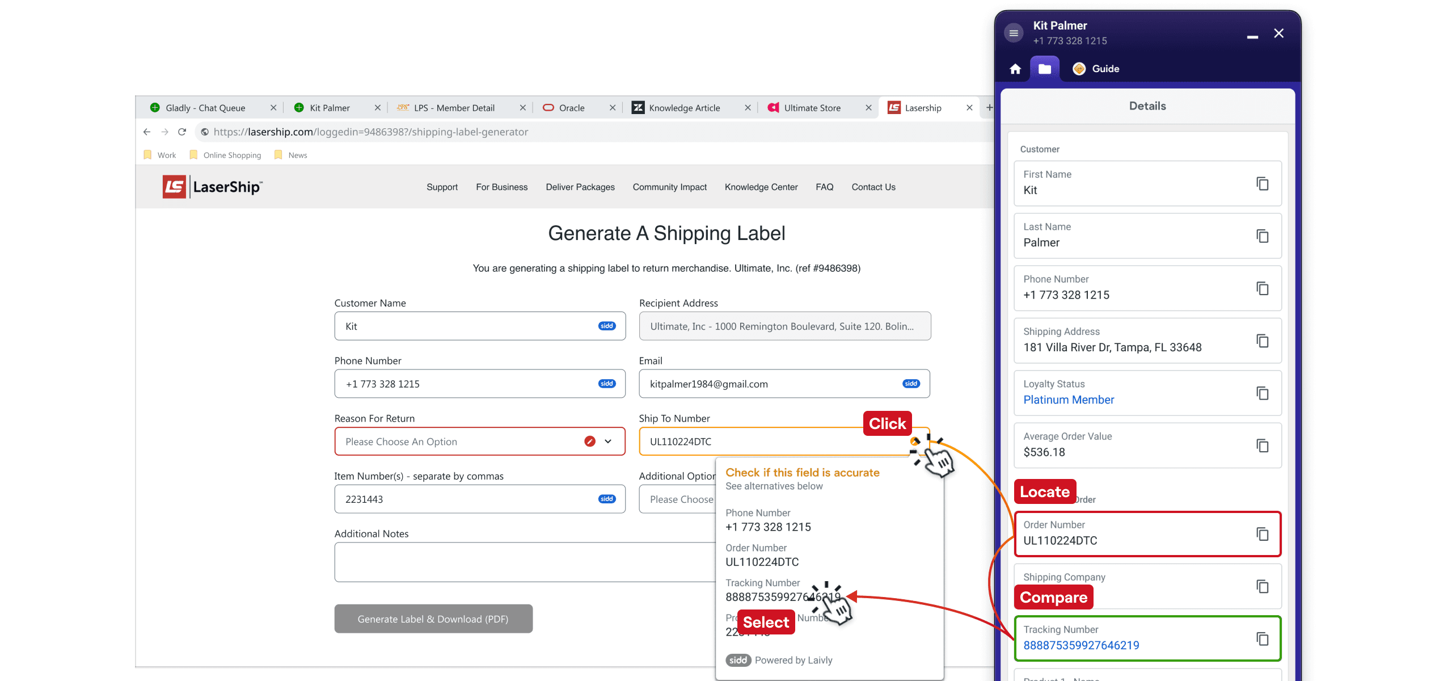Image resolution: width=1452 pixels, height=681 pixels.
Task: Click the LaserShip logo
Action: pyautogui.click(x=213, y=187)
